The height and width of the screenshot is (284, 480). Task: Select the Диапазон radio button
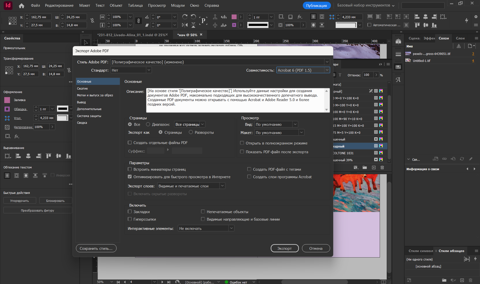coord(148,124)
